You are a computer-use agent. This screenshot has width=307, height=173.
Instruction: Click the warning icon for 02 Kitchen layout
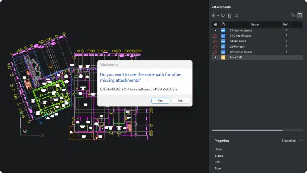pyautogui.click(x=215, y=52)
